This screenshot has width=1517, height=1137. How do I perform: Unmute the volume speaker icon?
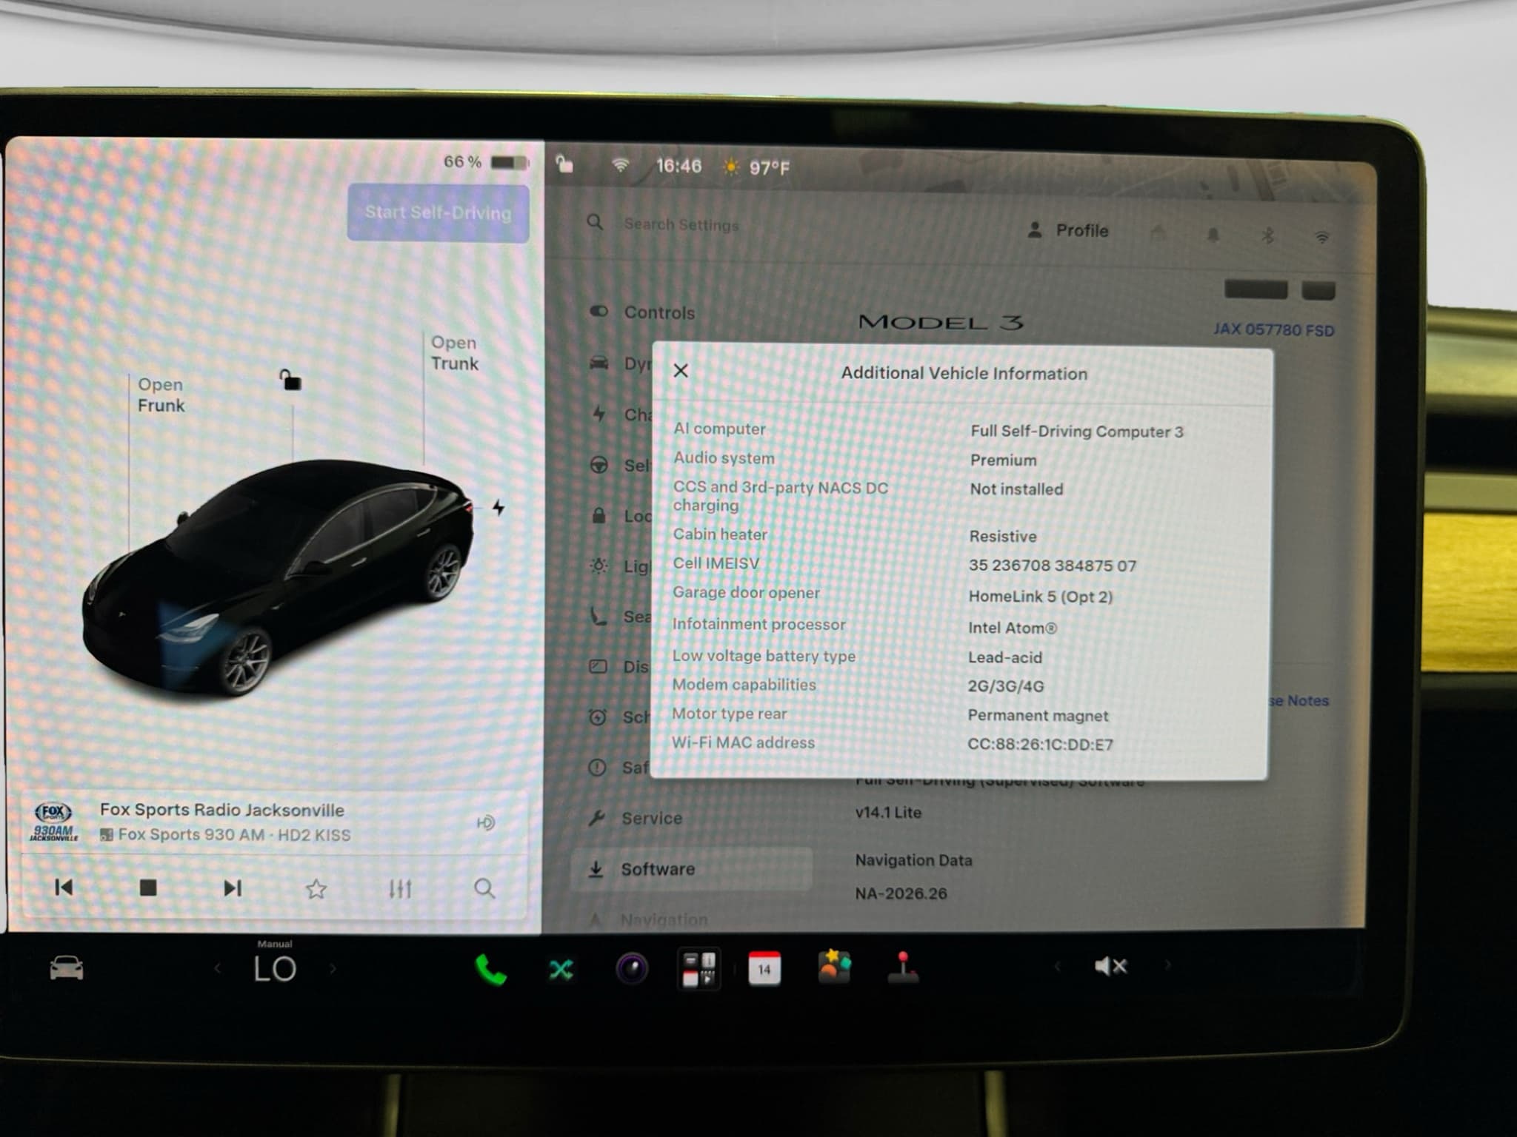pos(1110,966)
